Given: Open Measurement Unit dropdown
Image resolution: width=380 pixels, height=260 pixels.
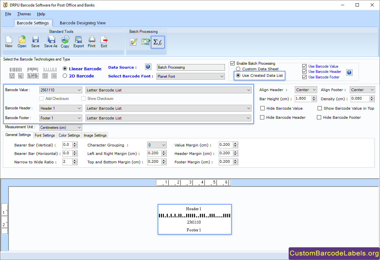Looking at the screenshot, I should pos(60,127).
